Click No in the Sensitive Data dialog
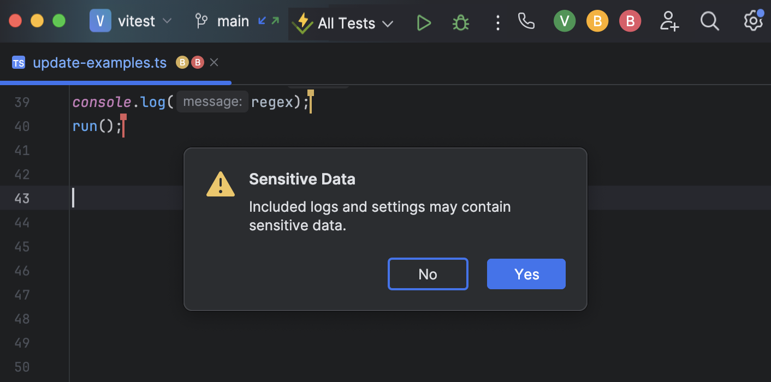The width and height of the screenshot is (771, 382). point(428,274)
